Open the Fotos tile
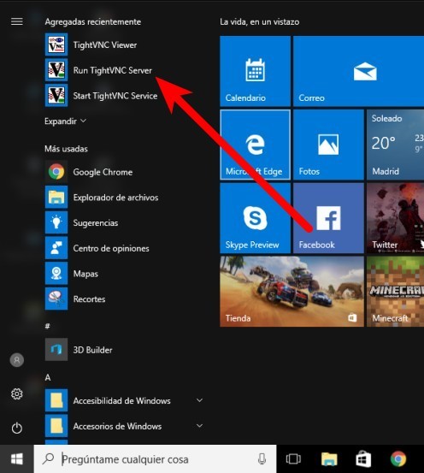Image resolution: width=424 pixels, height=473 pixels. tap(329, 145)
